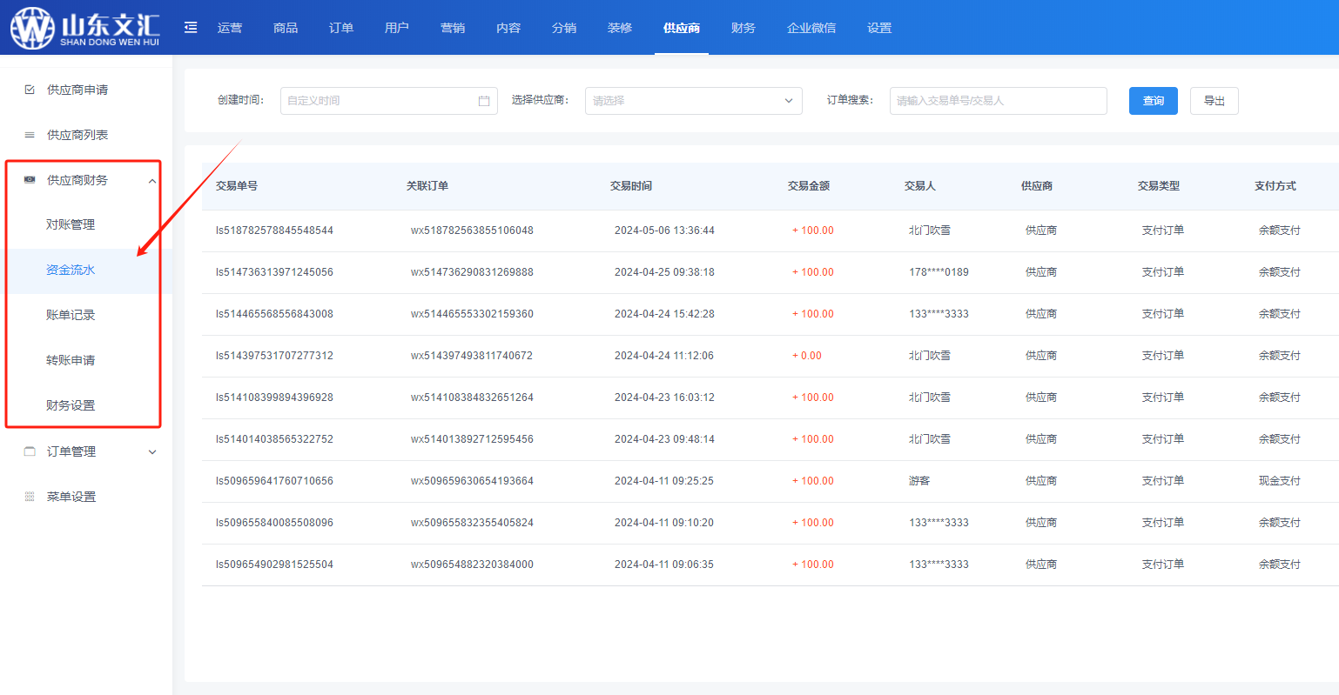Screen dimensions: 1339x695
Task: Click transaction time 2024-04-24 15:42:28
Action: (x=664, y=314)
